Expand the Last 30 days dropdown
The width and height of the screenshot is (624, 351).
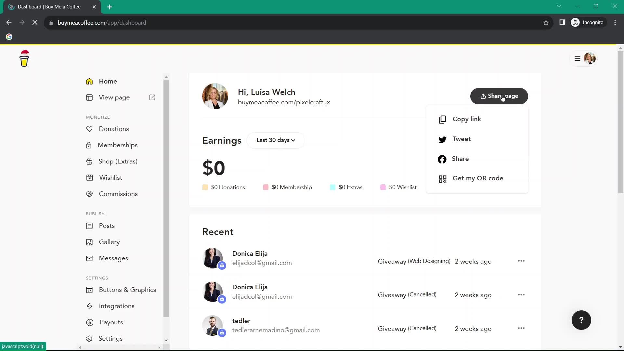click(x=276, y=140)
